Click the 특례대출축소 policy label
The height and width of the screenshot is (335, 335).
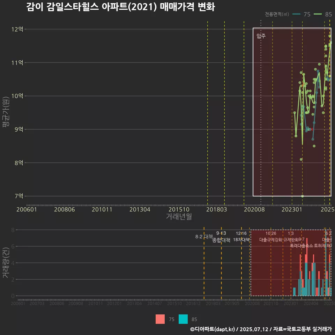tap(301, 246)
